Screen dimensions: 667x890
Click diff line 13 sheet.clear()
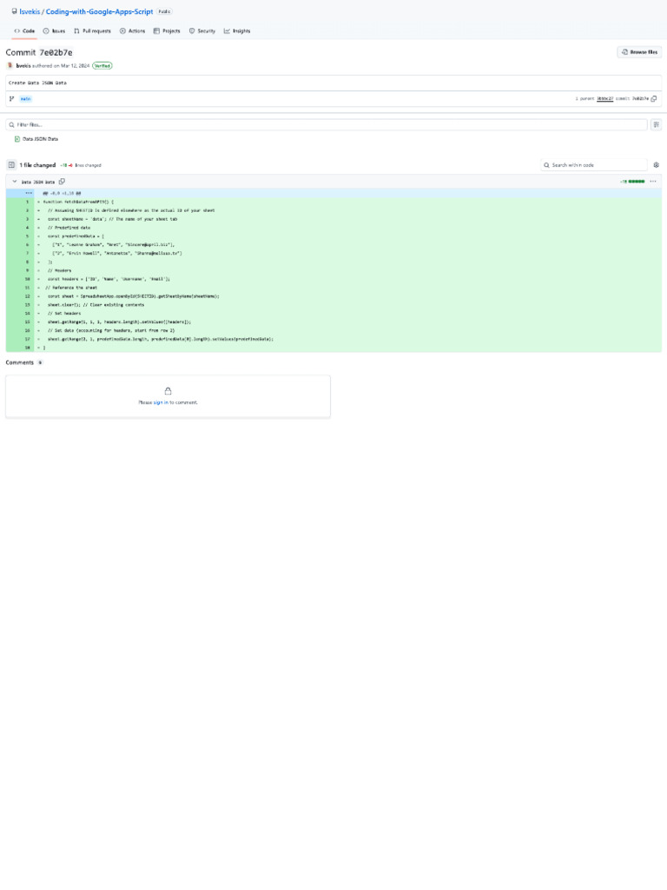[x=96, y=305]
